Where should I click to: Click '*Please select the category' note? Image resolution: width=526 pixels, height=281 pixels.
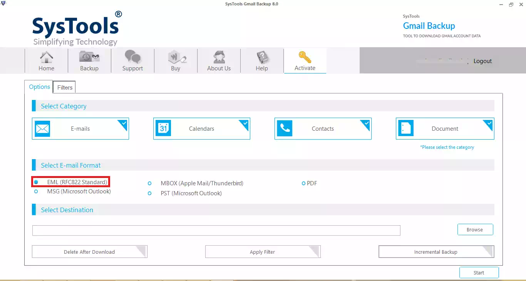tap(447, 147)
